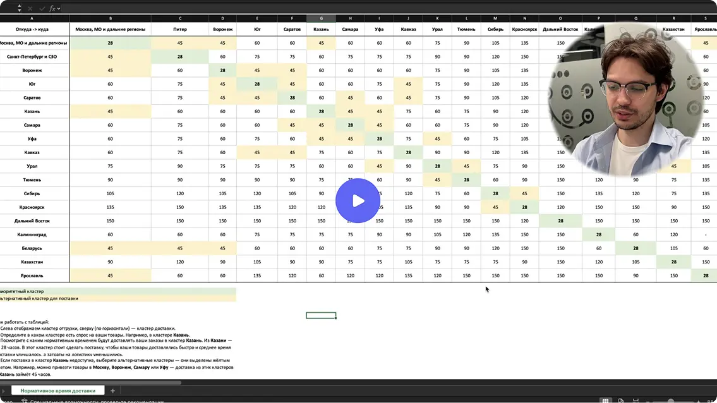Click the sheet navigation arrow left of tabs
The height and width of the screenshot is (403, 717).
[3, 391]
